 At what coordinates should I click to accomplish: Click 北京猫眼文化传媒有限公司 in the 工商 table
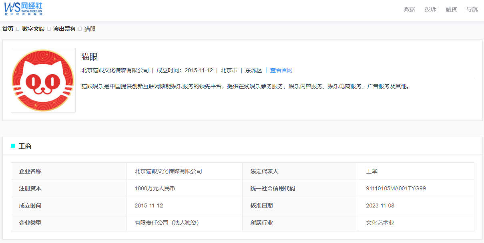(168, 171)
